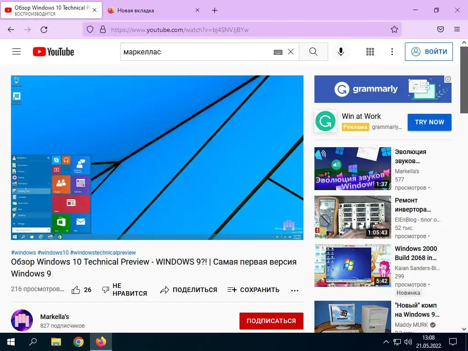Click the #windows hashtag

pyautogui.click(x=23, y=252)
